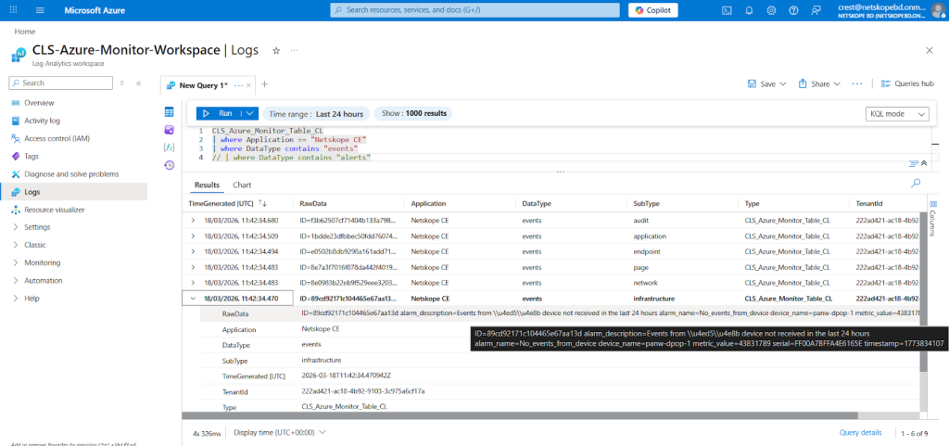Add a new query tab with plus
The height and width of the screenshot is (446, 949).
point(264,84)
